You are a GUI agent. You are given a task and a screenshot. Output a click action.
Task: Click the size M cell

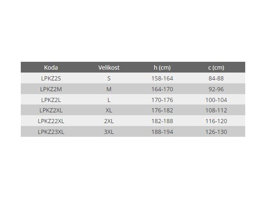(x=109, y=89)
